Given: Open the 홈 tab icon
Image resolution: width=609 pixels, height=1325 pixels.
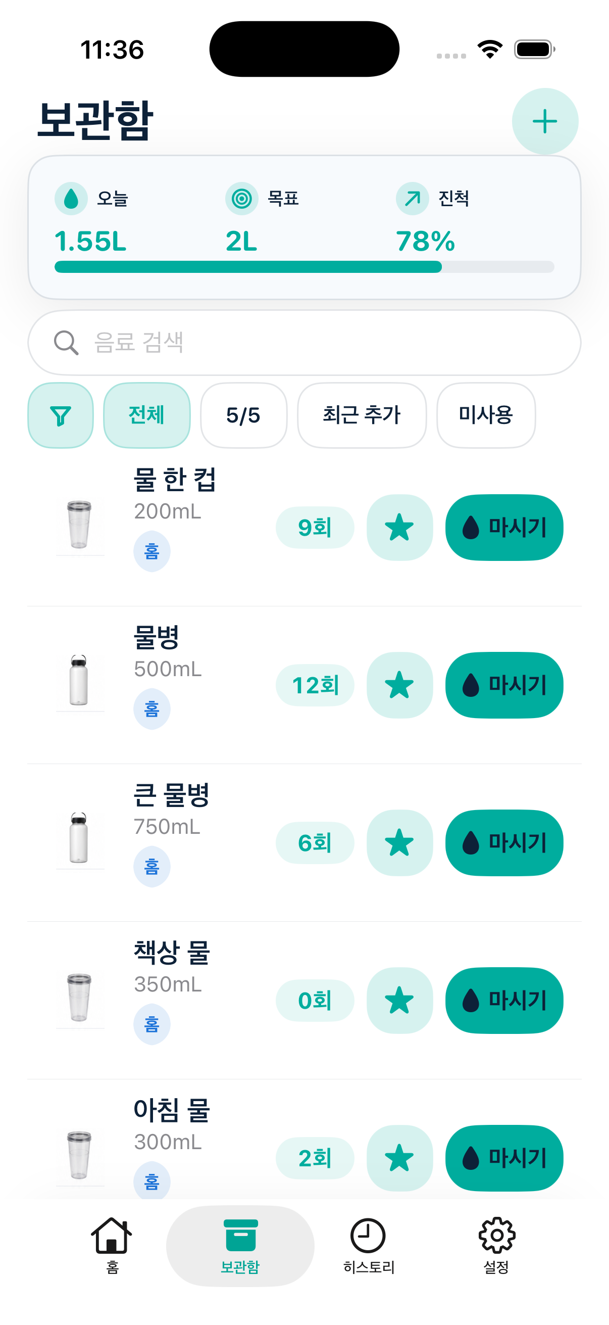Looking at the screenshot, I should click(112, 1236).
